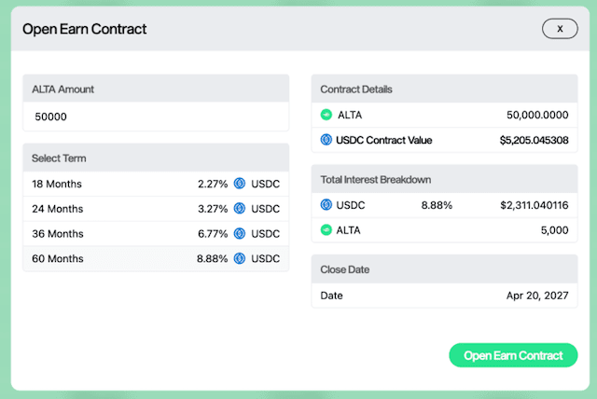Choose the 36 Months term option
The height and width of the screenshot is (399, 597).
(156, 234)
